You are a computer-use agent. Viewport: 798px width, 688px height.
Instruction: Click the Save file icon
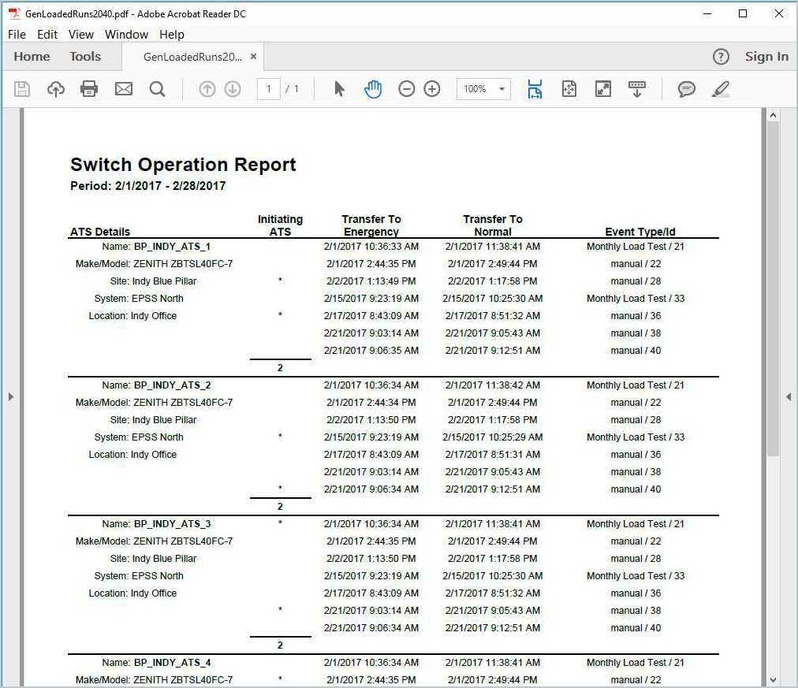22,89
